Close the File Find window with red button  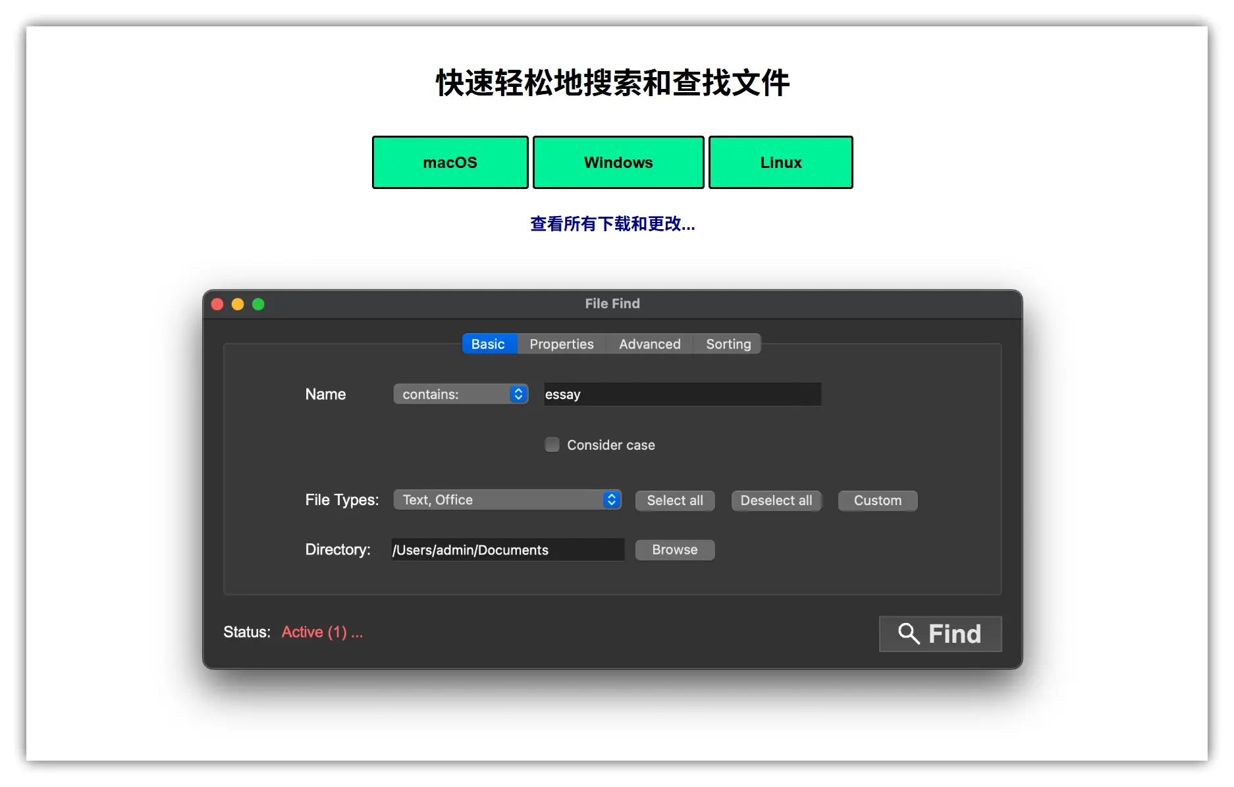[x=217, y=304]
